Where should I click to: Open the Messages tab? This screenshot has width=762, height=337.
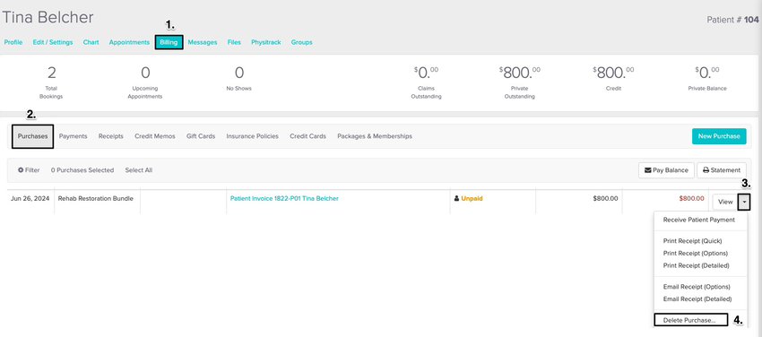pyautogui.click(x=203, y=42)
